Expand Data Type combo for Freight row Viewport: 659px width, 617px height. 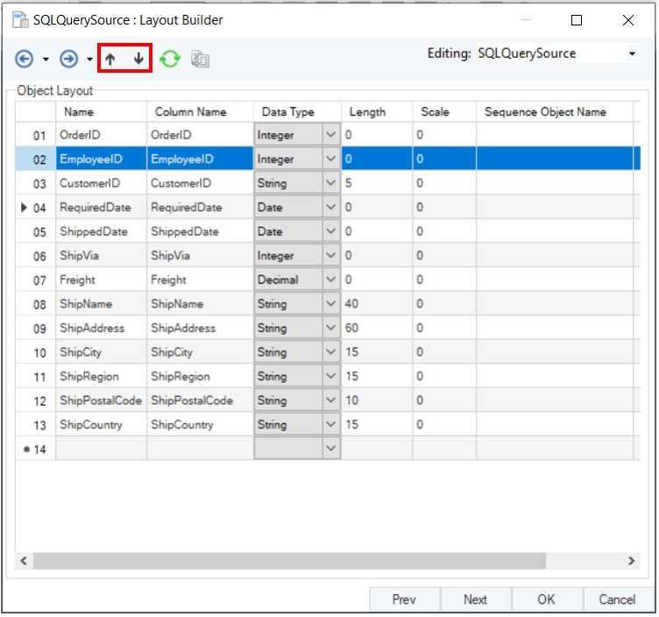(330, 280)
